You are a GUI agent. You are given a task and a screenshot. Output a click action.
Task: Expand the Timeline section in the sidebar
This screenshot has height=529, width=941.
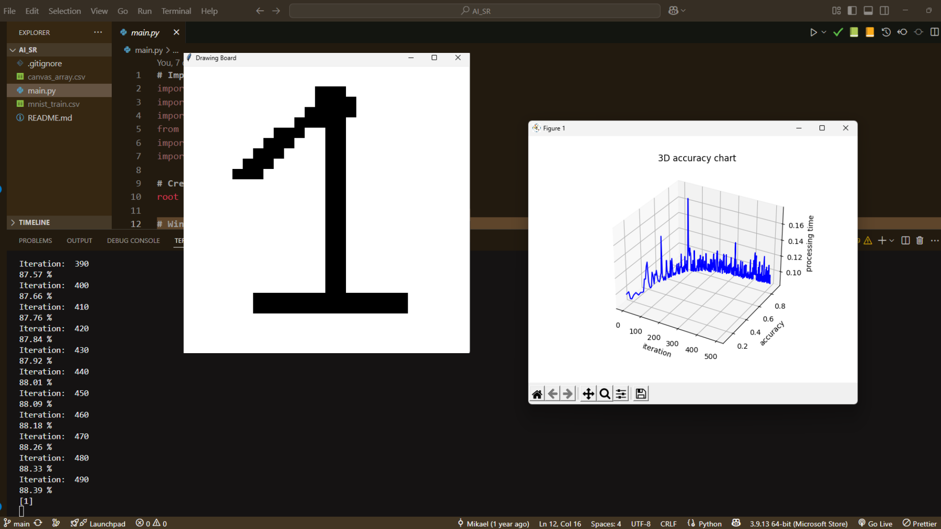(13, 222)
